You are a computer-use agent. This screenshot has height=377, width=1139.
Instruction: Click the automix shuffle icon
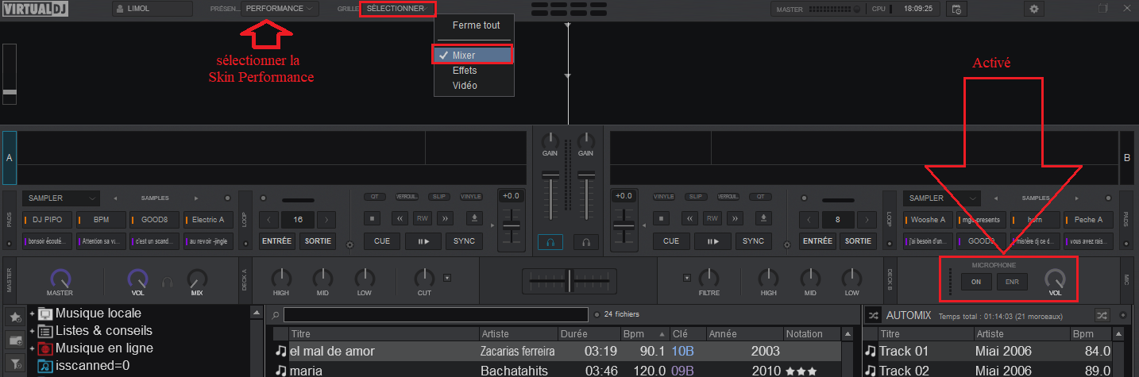(x=871, y=315)
